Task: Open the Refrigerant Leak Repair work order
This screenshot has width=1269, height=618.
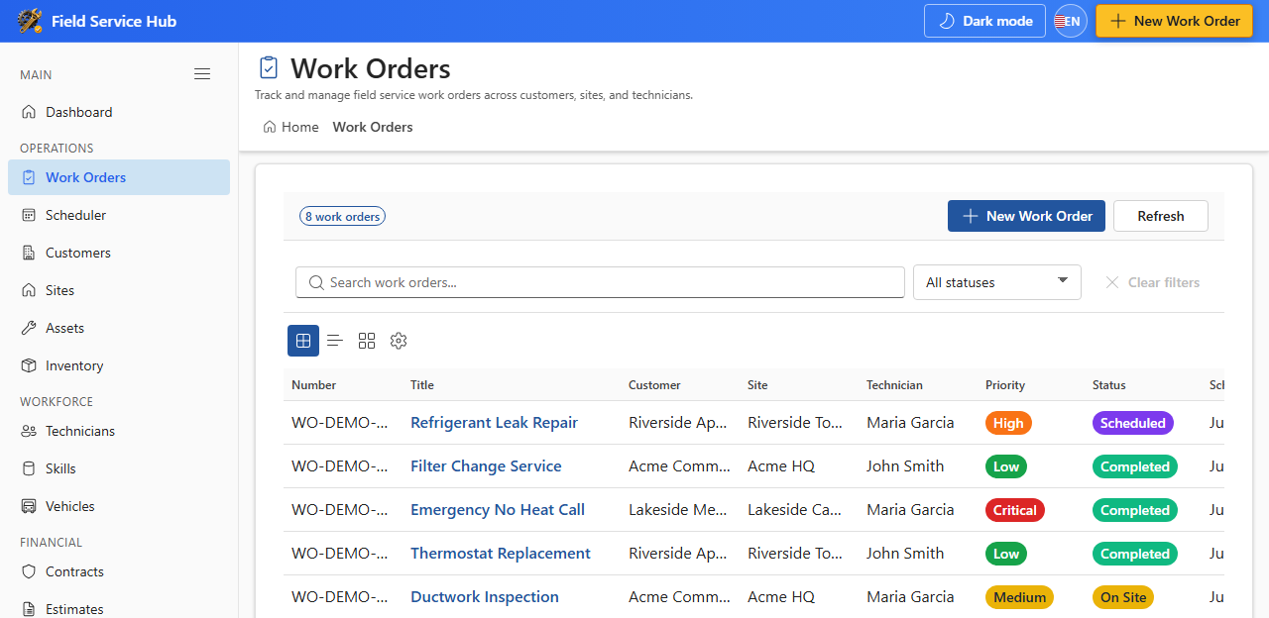Action: click(x=494, y=423)
